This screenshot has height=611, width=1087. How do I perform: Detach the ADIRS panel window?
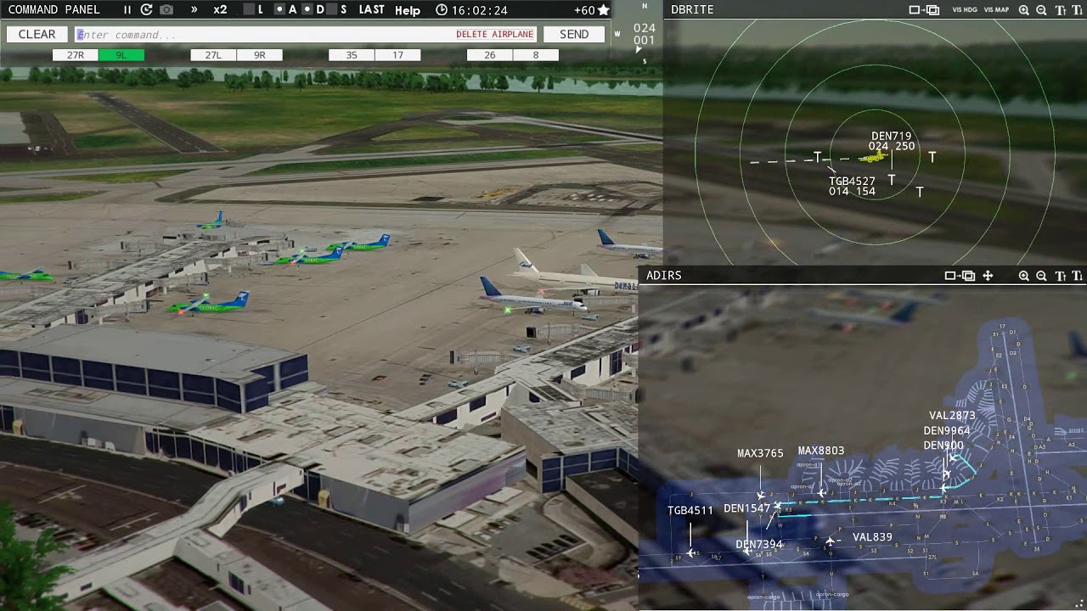point(960,276)
